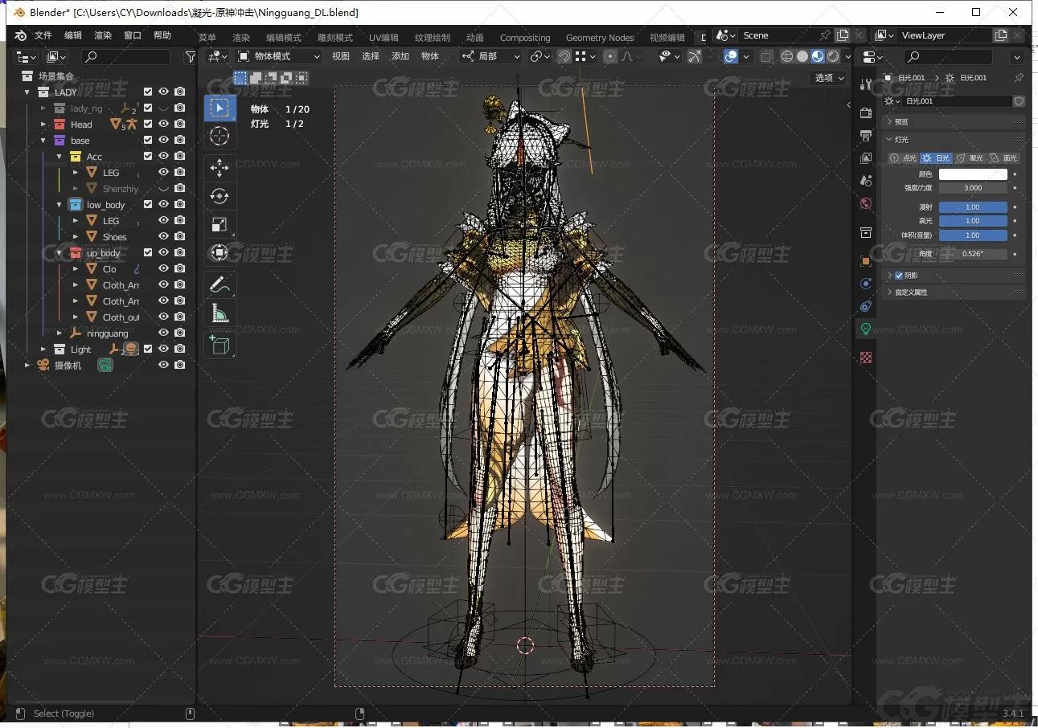
Task: Open the 编辑 edit menu
Action: point(72,35)
